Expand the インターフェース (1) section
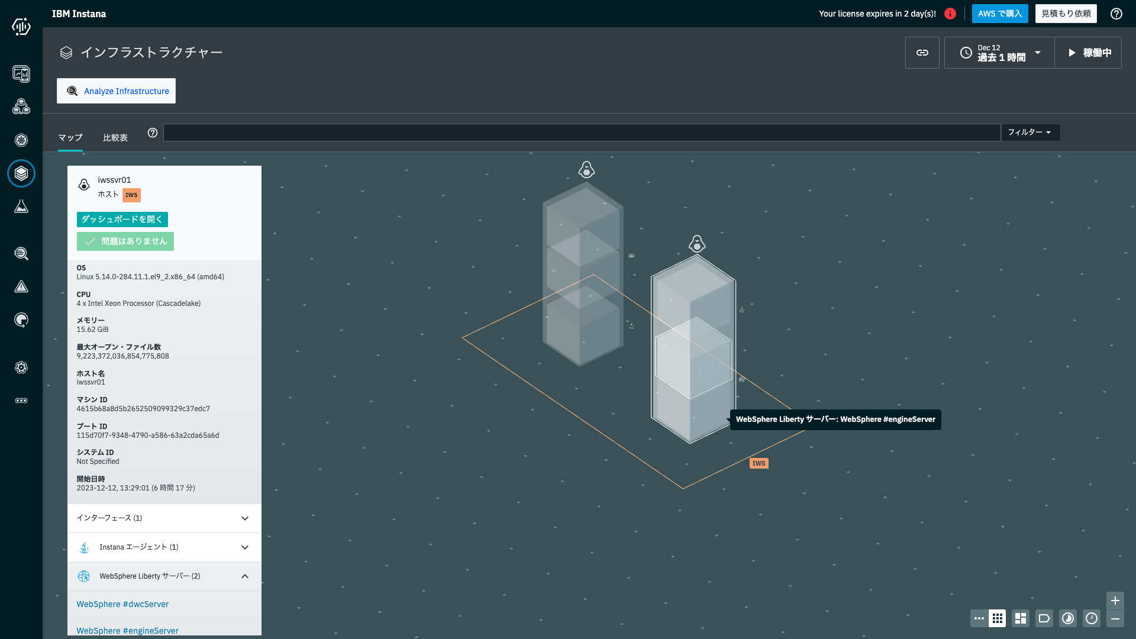1136x639 pixels. click(x=164, y=518)
